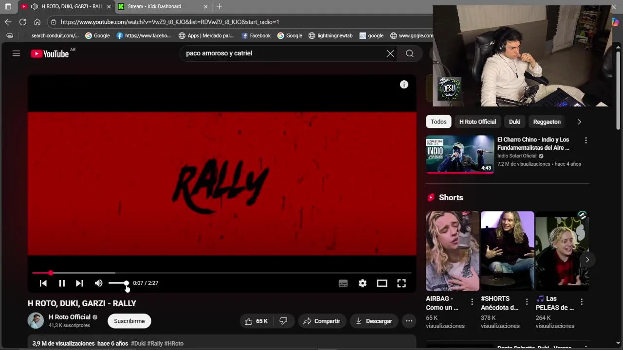Open options for El Charro Chino video
Image resolution: width=623 pixels, height=350 pixels.
[586, 140]
